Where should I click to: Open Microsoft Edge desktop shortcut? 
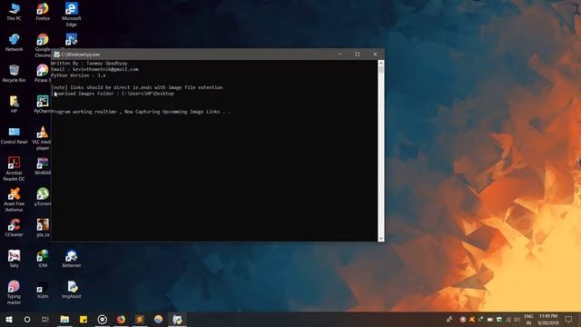(x=71, y=15)
